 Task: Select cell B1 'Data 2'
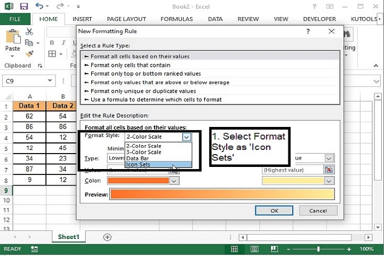tap(62, 106)
